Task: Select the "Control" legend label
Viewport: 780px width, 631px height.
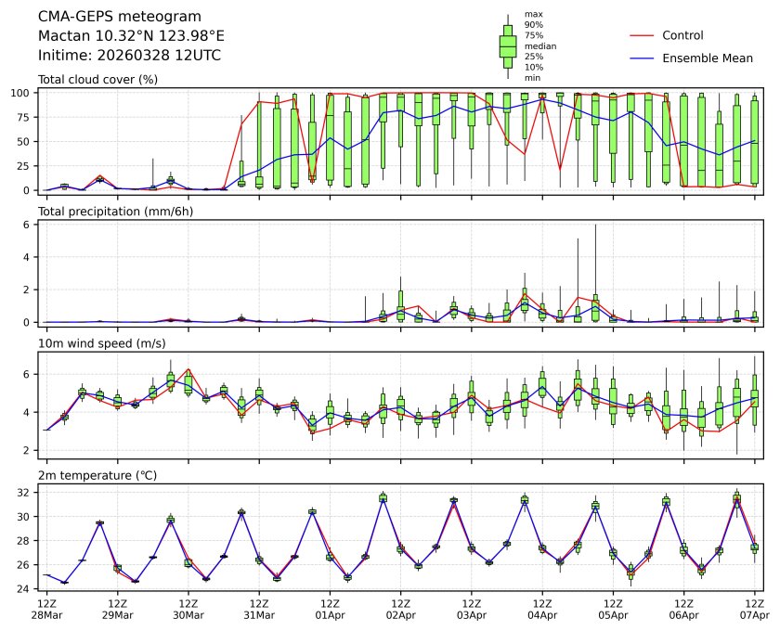Action: point(682,35)
